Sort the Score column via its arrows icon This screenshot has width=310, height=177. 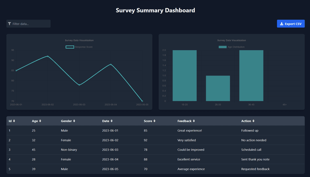154,121
